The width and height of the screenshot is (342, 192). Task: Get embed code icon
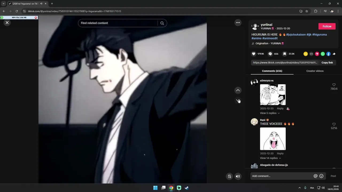pos(311,54)
